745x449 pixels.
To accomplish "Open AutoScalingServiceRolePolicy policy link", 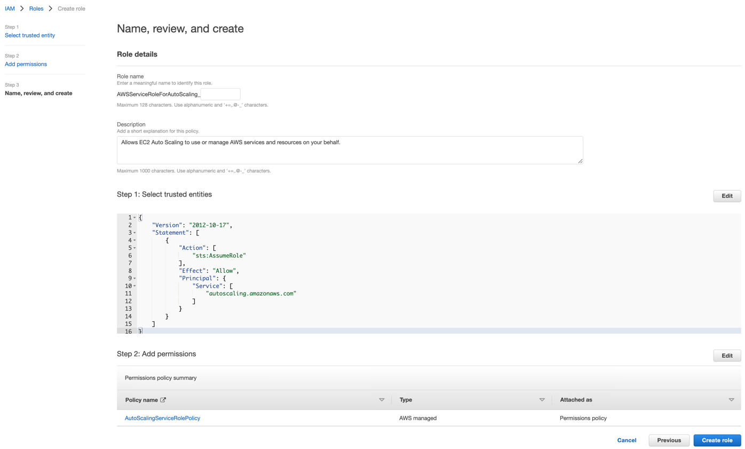I will tap(162, 418).
